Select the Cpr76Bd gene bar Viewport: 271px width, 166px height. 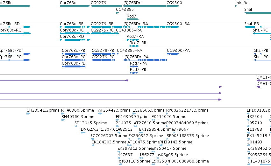75,6
